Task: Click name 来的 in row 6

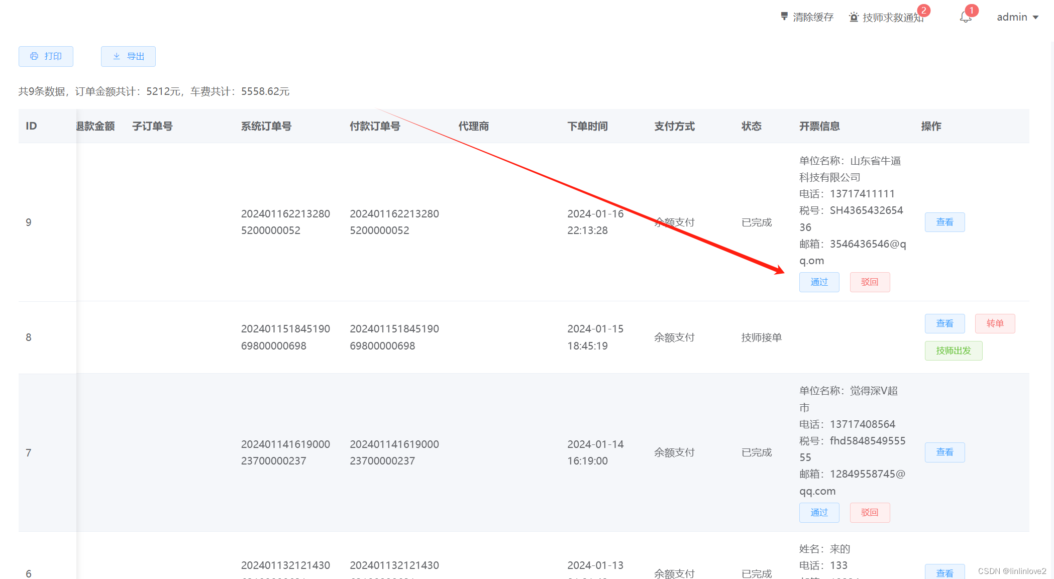Action: pyautogui.click(x=840, y=549)
